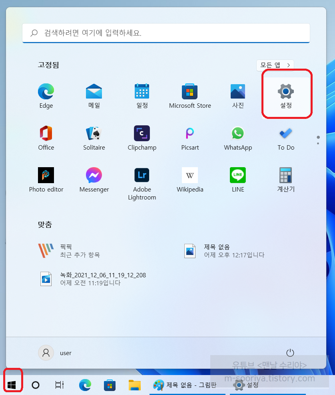Viewport: 335px width, 395px height.
Task: Open Messenger from pinned apps
Action: click(94, 180)
